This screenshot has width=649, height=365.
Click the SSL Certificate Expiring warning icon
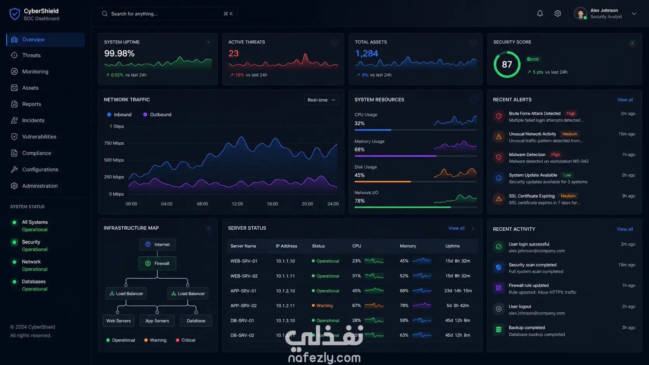499,199
